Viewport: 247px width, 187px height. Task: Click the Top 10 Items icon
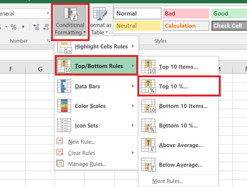(149, 67)
